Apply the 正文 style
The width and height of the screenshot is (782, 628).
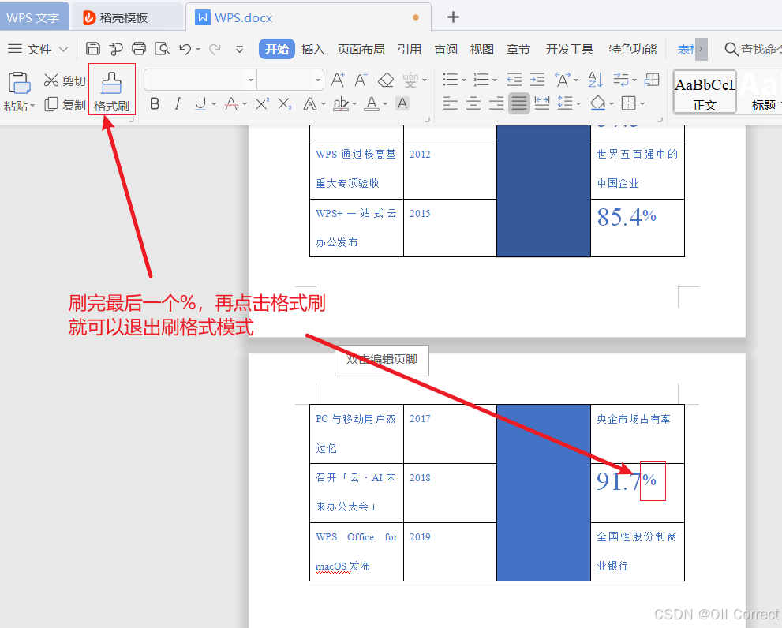point(705,93)
